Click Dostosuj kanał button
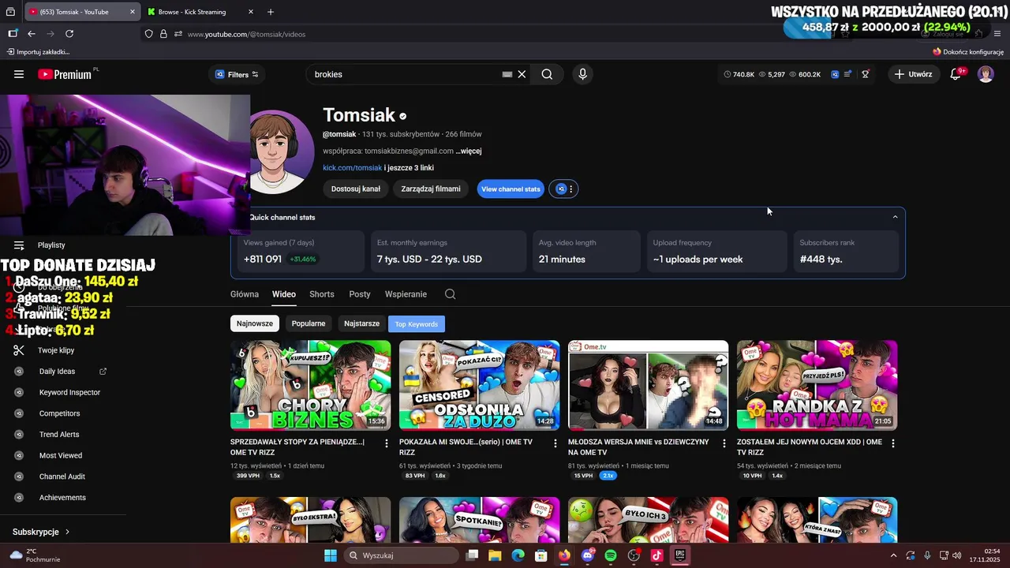1010x568 pixels. point(356,189)
